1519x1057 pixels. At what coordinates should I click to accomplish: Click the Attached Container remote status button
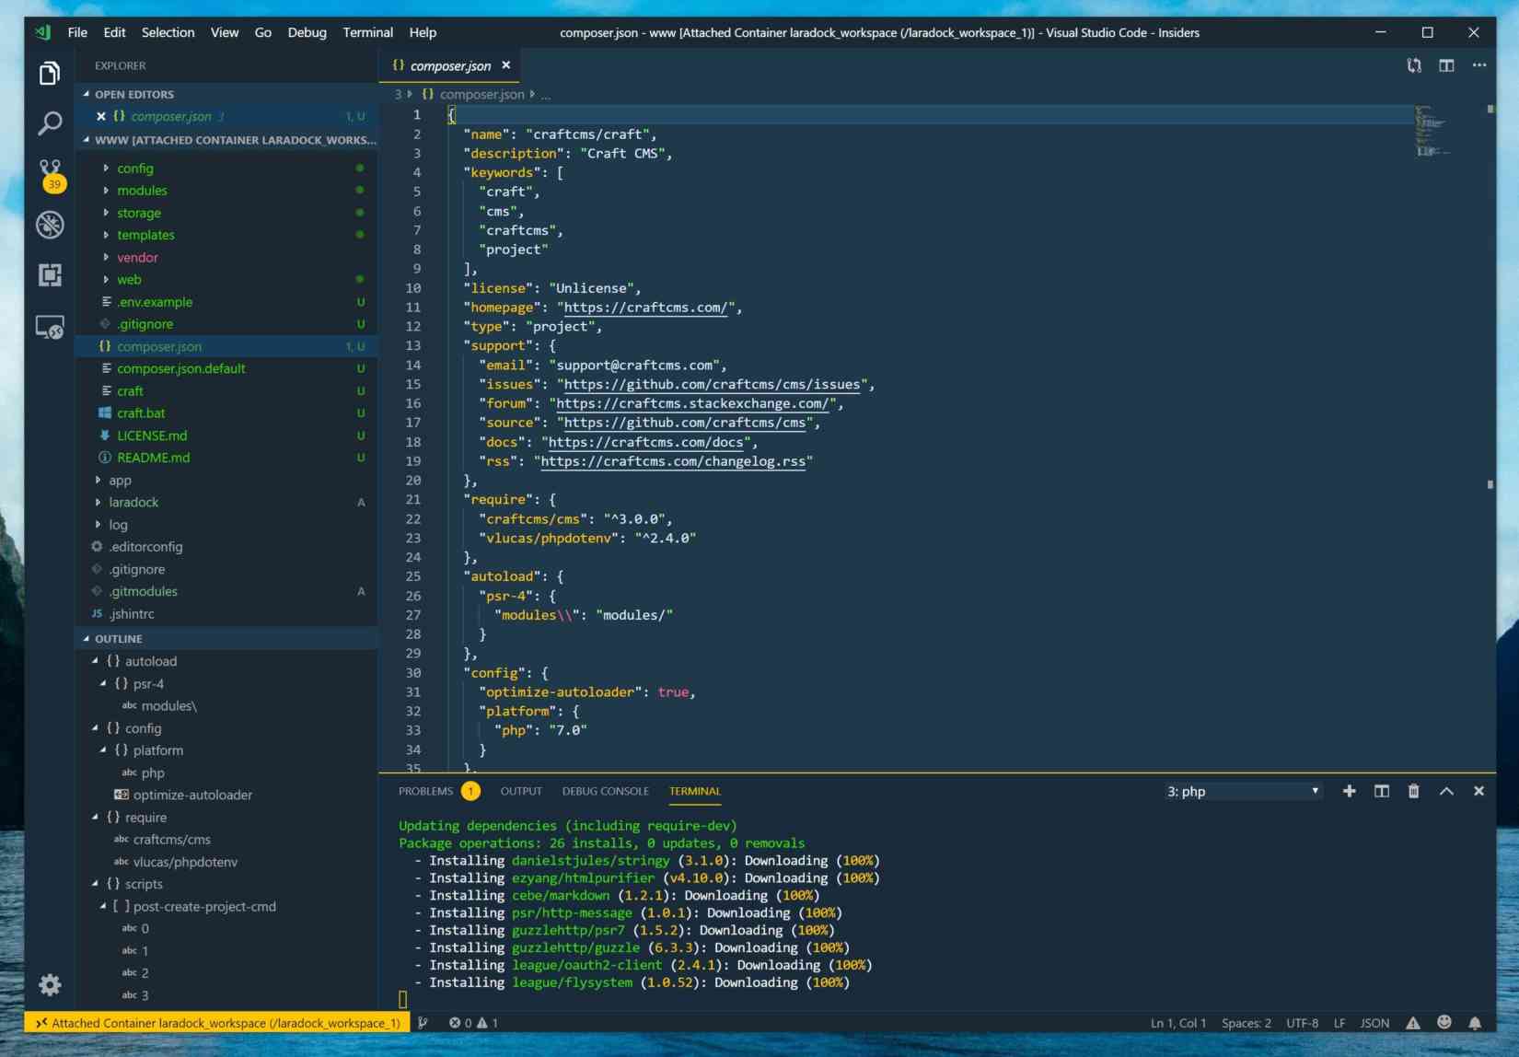[217, 1023]
